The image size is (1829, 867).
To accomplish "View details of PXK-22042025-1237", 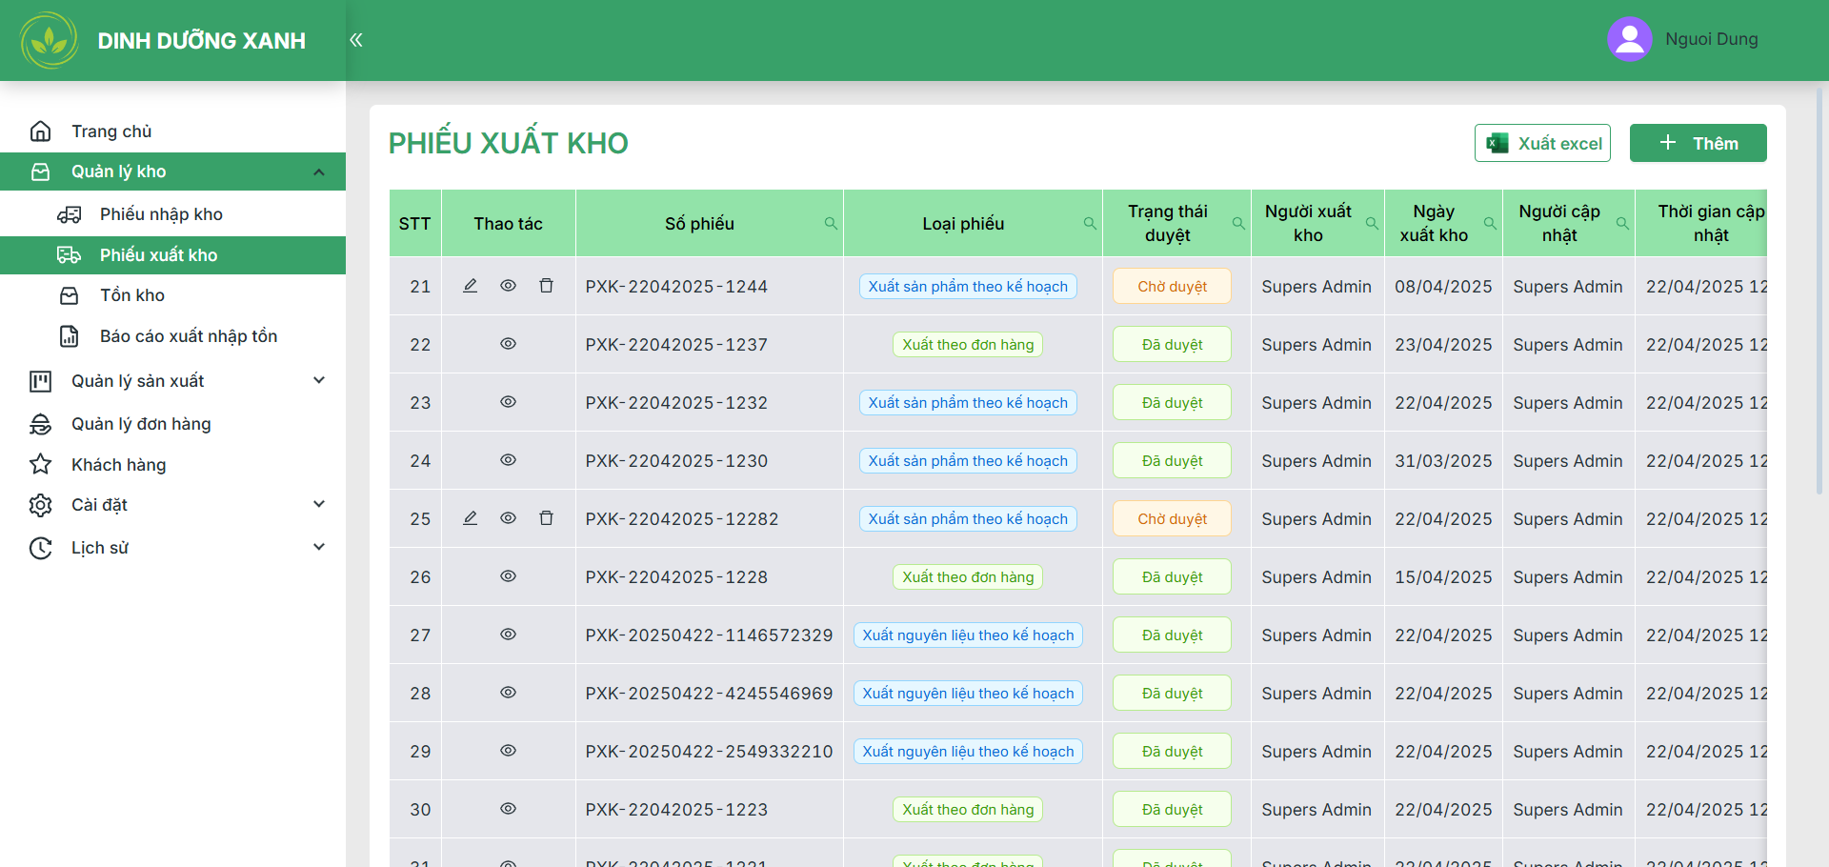I will tap(508, 344).
